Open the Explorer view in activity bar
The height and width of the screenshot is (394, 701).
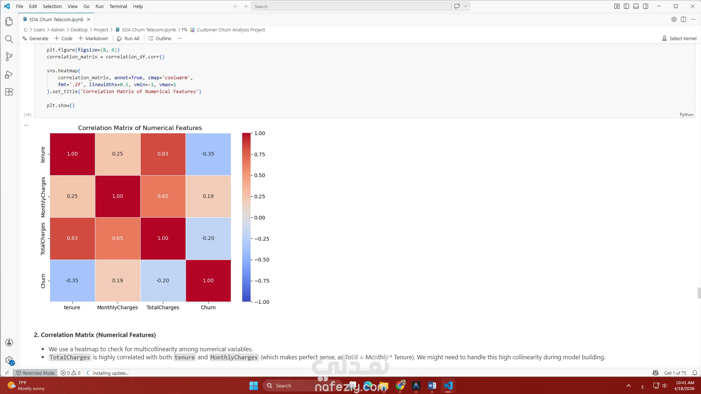[x=9, y=22]
